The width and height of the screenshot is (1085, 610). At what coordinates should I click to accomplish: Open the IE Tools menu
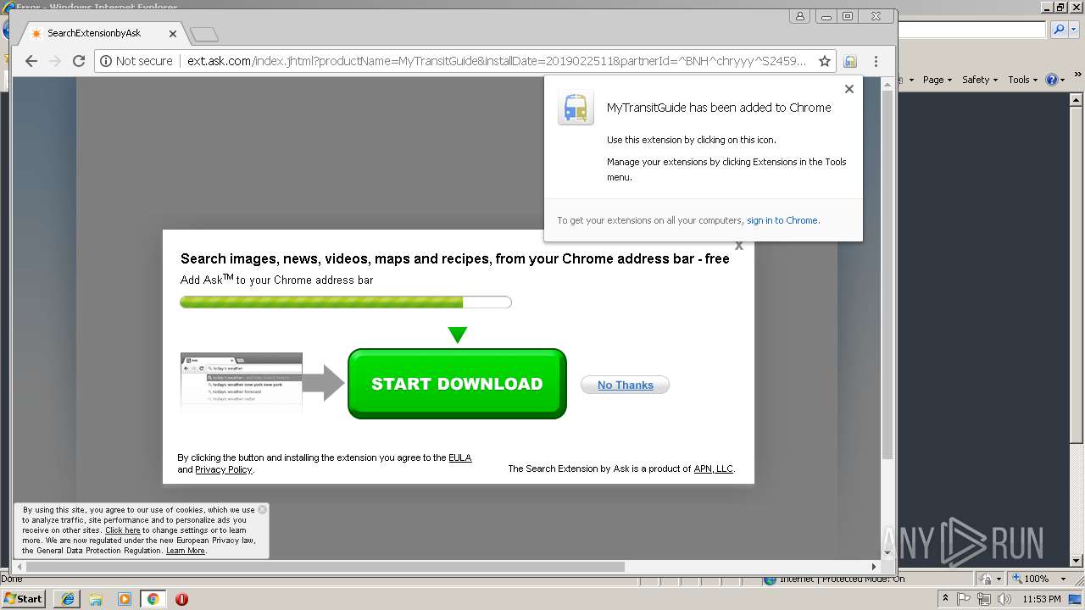tap(1022, 80)
